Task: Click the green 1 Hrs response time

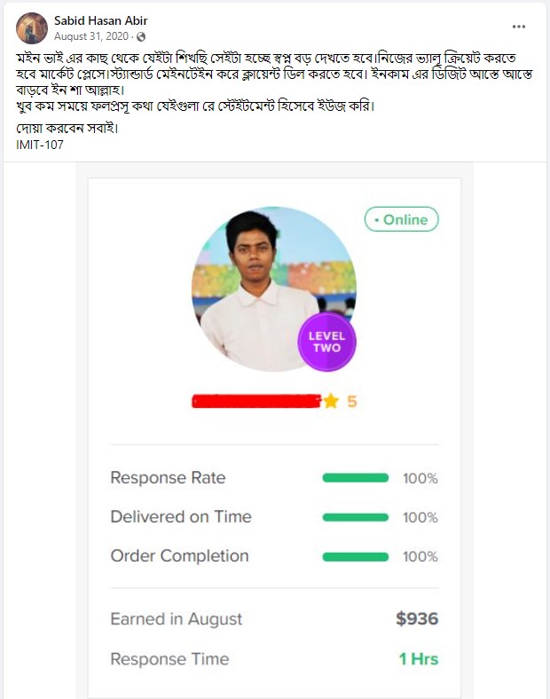Action: point(418,659)
